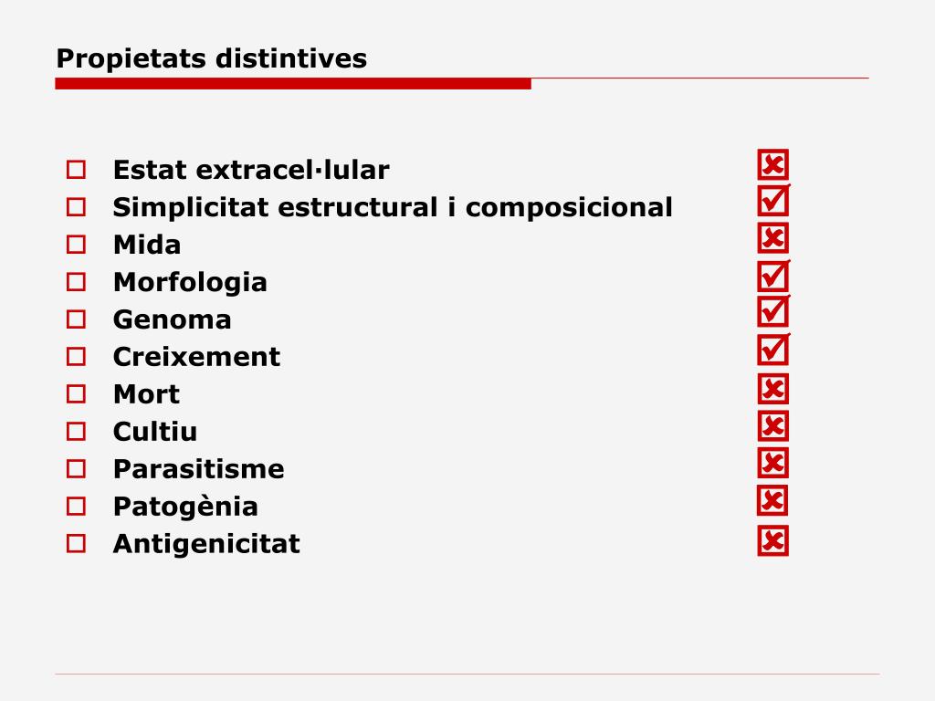The image size is (935, 701).
Task: Tick the bullet box before Antigenicitat
Action: pos(76,544)
